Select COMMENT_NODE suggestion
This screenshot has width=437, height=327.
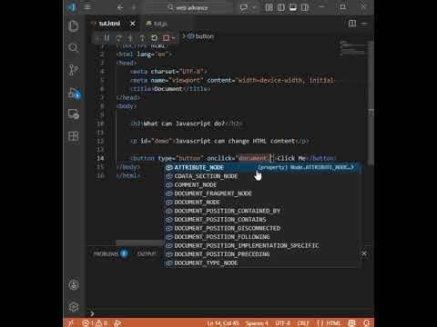click(263, 184)
